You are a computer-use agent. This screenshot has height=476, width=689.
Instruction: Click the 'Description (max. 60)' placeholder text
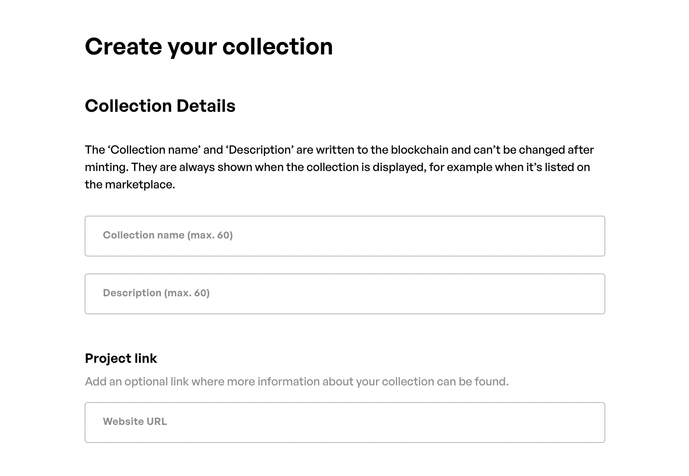click(x=156, y=293)
